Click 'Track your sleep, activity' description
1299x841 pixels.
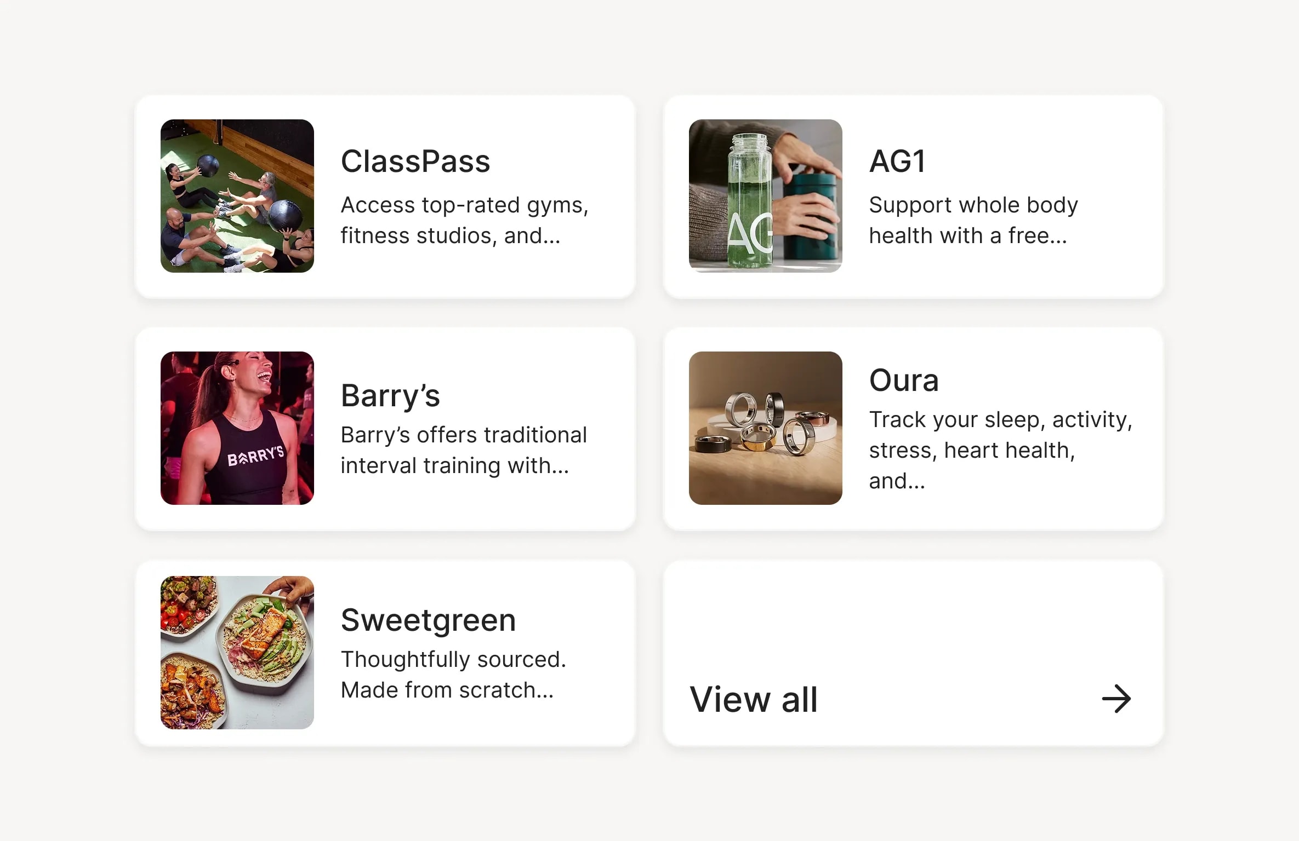coord(1000,450)
